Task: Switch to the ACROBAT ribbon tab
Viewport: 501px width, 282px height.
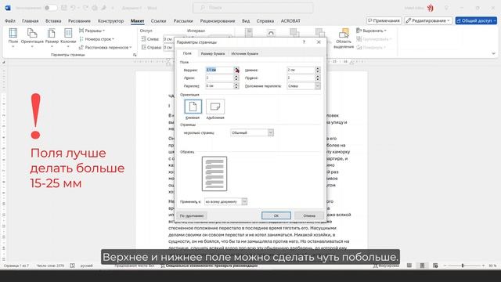Action: (x=290, y=21)
